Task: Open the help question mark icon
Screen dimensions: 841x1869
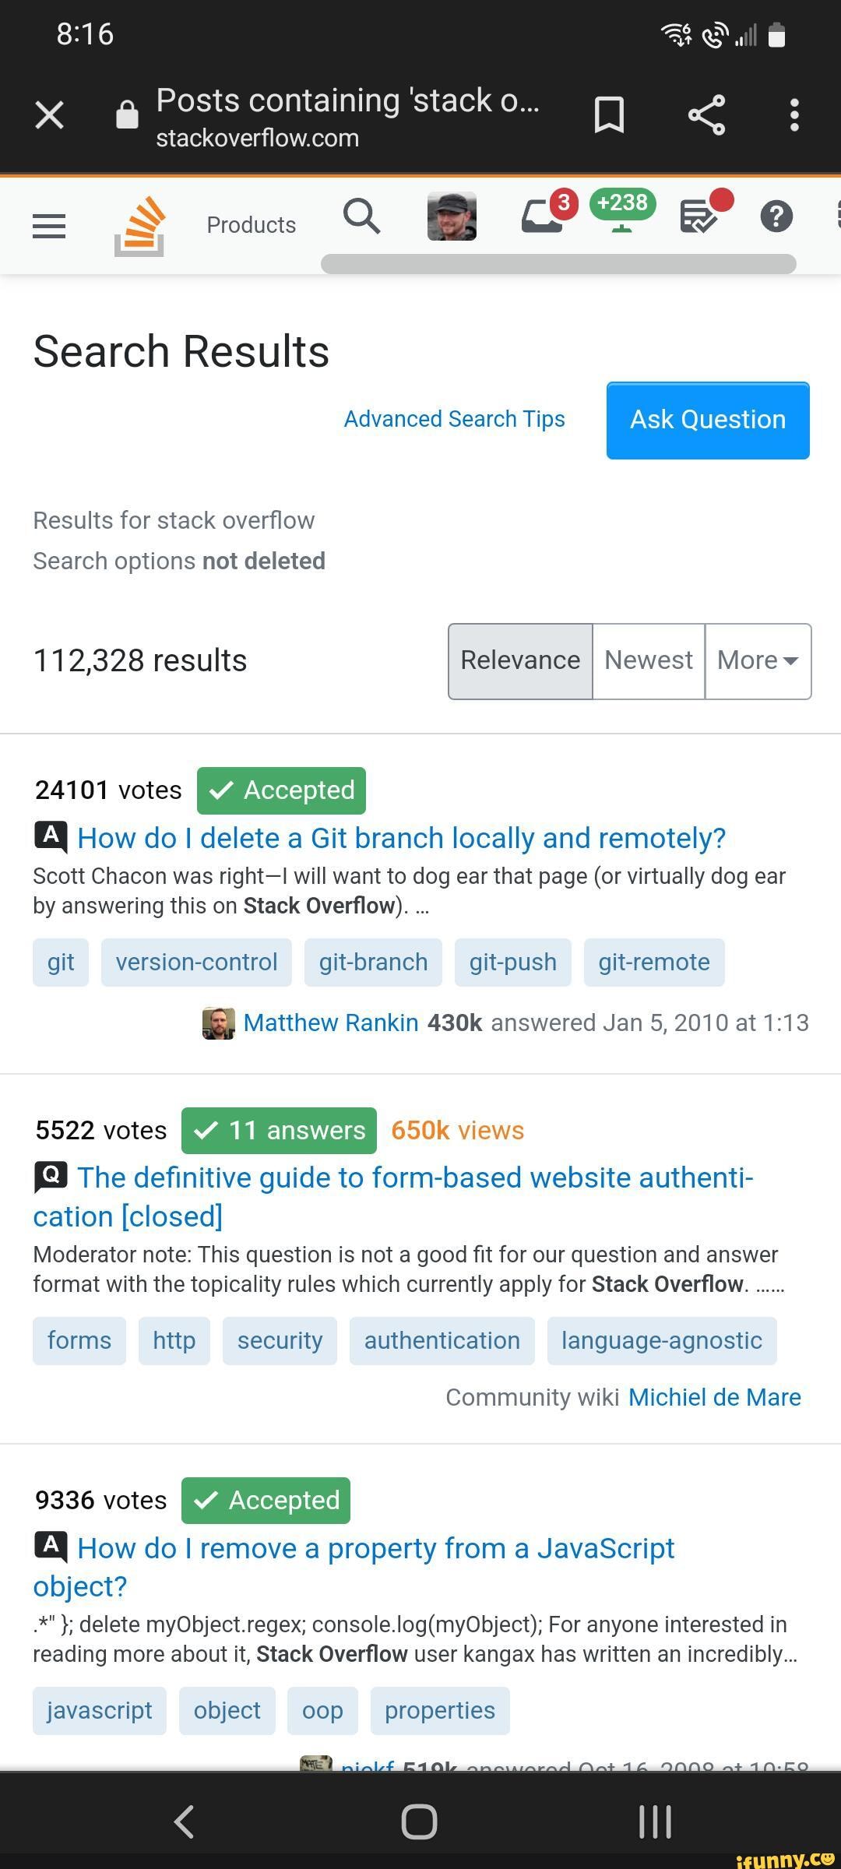Action: pos(776,216)
